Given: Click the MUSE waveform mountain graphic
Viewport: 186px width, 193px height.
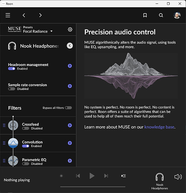Looking at the screenshot, I should (131, 76).
